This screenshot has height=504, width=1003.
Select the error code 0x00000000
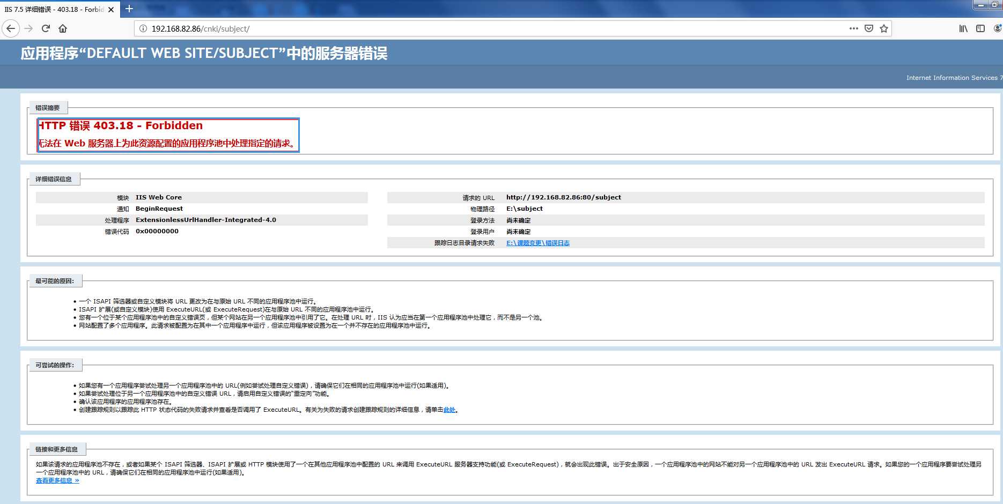pos(157,231)
